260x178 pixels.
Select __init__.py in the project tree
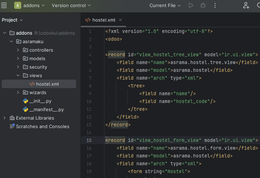(x=40, y=101)
